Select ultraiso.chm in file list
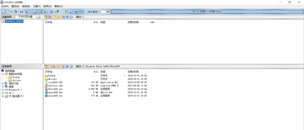The height and width of the screenshot is (130, 304). pyautogui.click(x=55, y=85)
